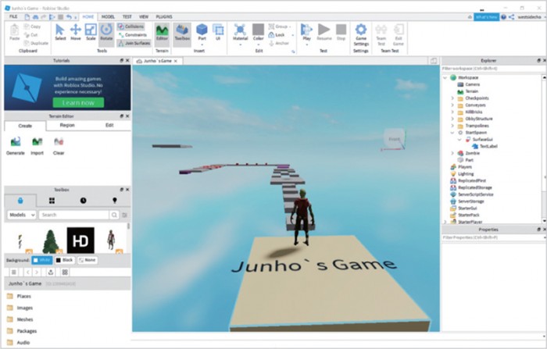Toggle Join Surfaces option
The height and width of the screenshot is (349, 547).
(134, 43)
